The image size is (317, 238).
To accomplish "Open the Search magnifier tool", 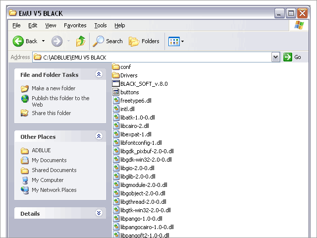I will tap(98, 41).
